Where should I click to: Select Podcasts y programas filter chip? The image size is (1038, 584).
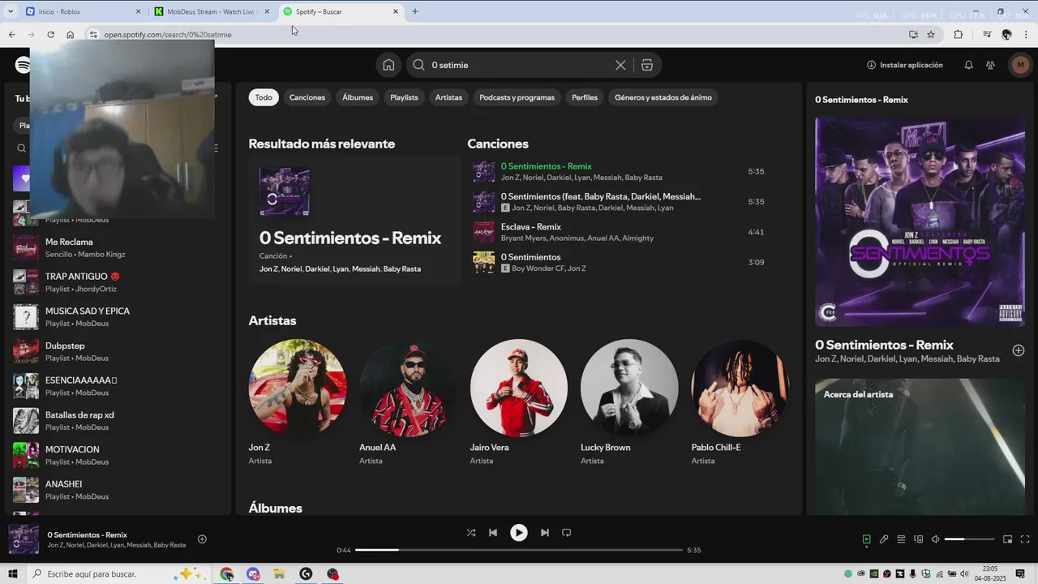[517, 97]
